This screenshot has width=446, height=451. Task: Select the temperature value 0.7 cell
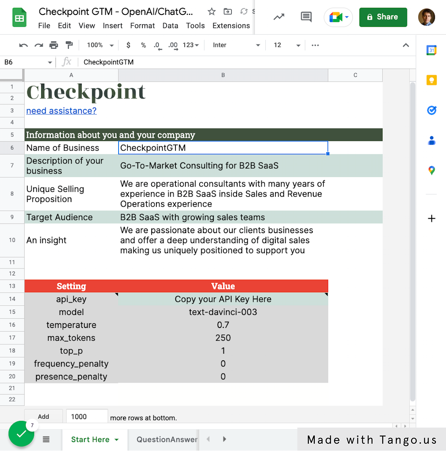[x=223, y=325]
